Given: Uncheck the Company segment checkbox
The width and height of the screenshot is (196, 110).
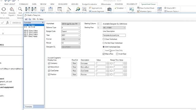Looking at the screenshot, I should click(49, 63).
